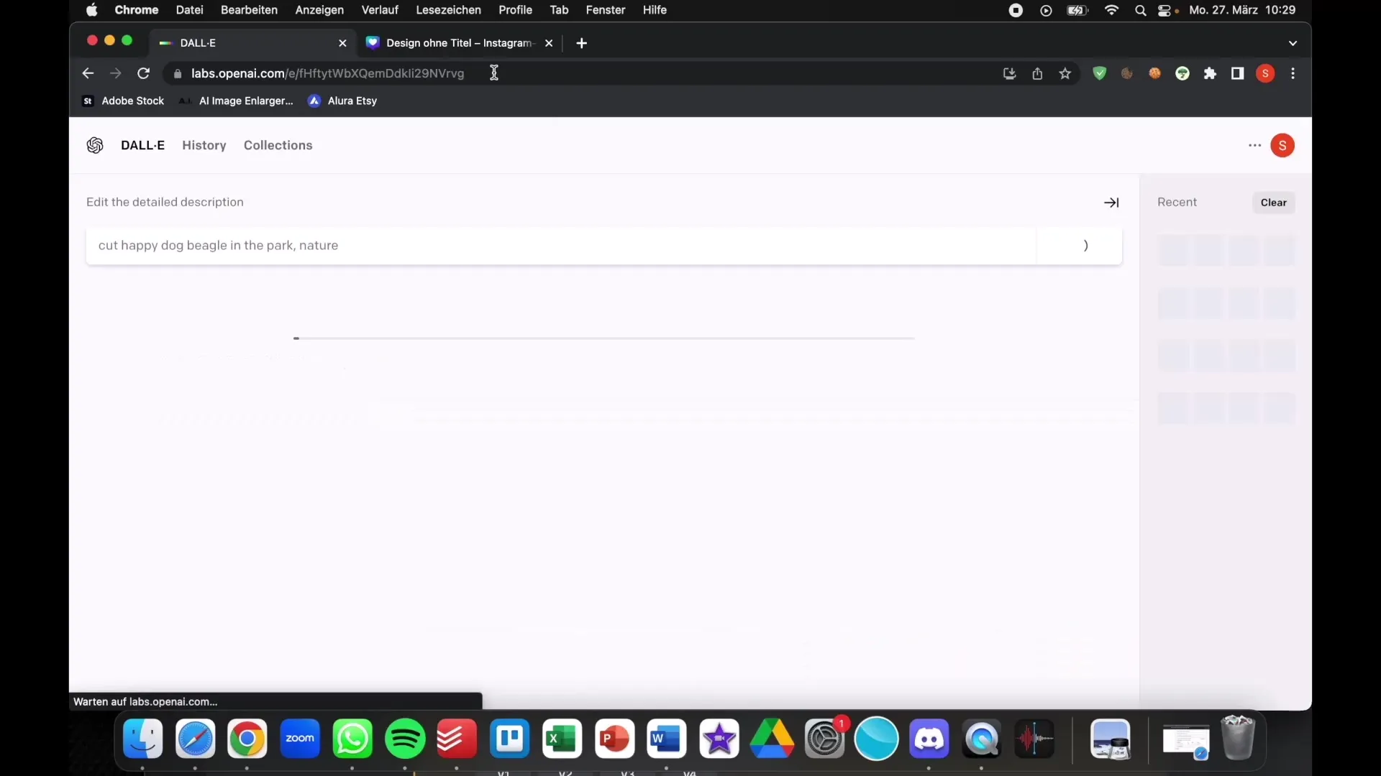
Task: Go back to previous page
Action: tap(88, 73)
